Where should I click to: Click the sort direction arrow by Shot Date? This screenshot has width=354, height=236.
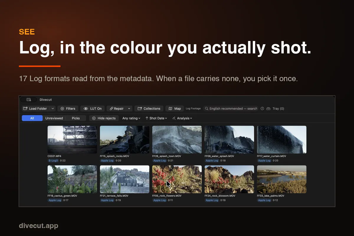(147, 118)
